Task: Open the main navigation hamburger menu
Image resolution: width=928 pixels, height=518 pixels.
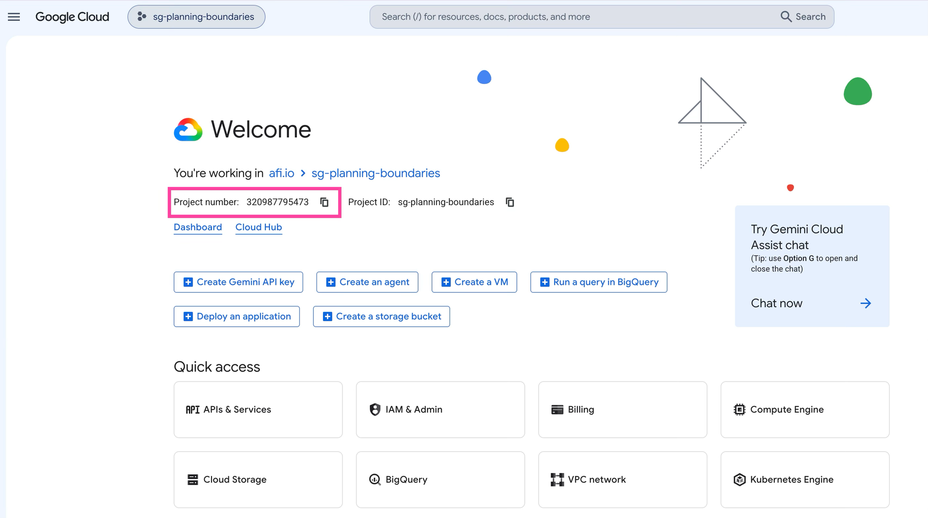Action: pyautogui.click(x=14, y=17)
